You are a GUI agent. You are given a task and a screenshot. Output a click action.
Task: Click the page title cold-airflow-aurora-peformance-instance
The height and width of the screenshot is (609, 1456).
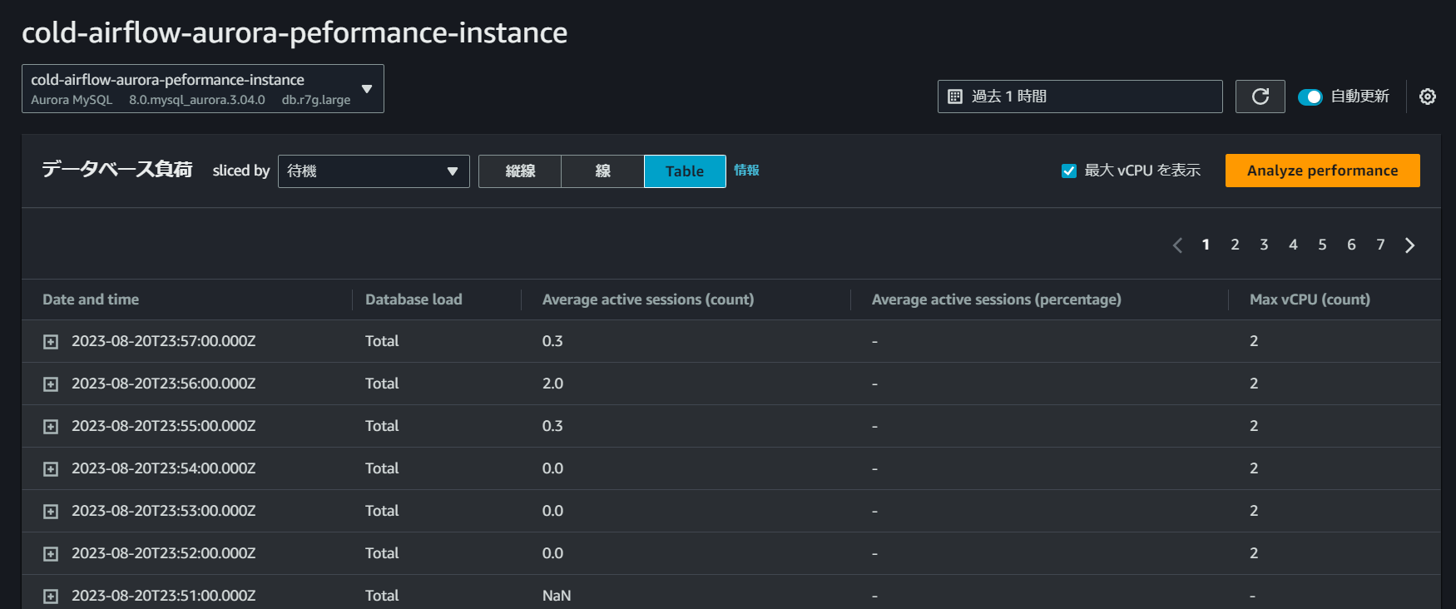tap(295, 32)
